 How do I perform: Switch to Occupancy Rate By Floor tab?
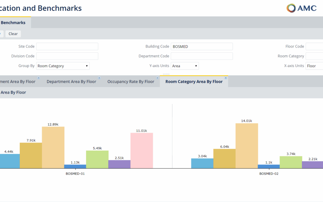(131, 82)
